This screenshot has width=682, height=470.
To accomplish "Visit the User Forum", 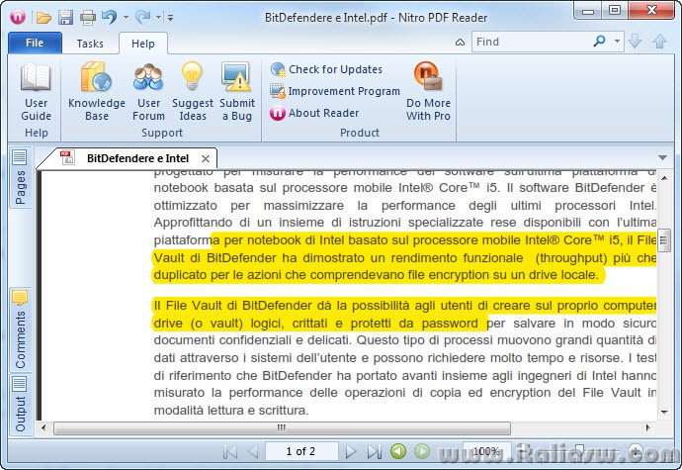I will [x=148, y=92].
